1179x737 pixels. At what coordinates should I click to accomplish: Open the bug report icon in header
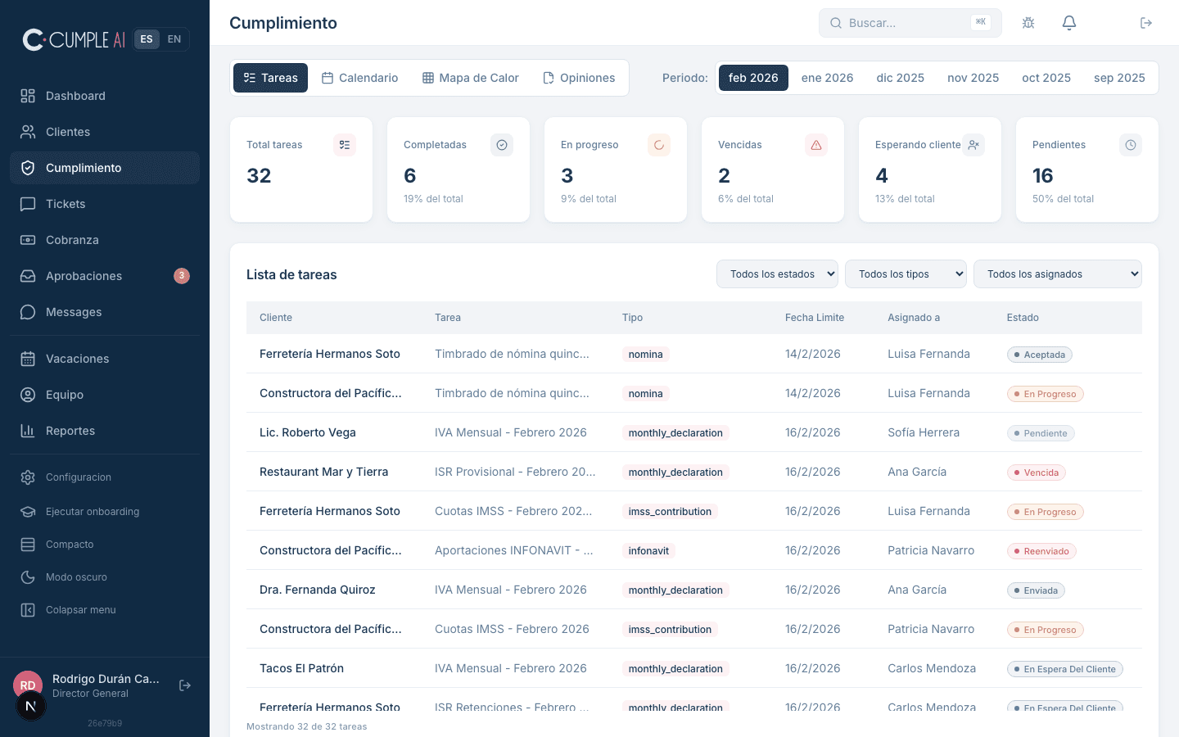click(1028, 23)
